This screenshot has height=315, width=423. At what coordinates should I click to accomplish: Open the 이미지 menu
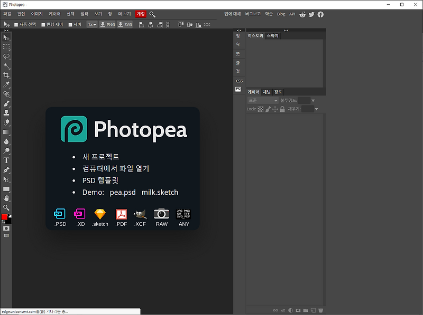pyautogui.click(x=36, y=14)
